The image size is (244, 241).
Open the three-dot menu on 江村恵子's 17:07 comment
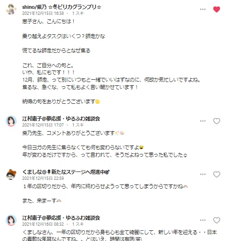[203, 121]
